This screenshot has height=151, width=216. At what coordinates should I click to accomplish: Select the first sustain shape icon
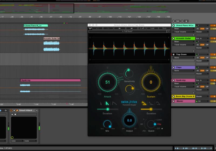coord(144,103)
